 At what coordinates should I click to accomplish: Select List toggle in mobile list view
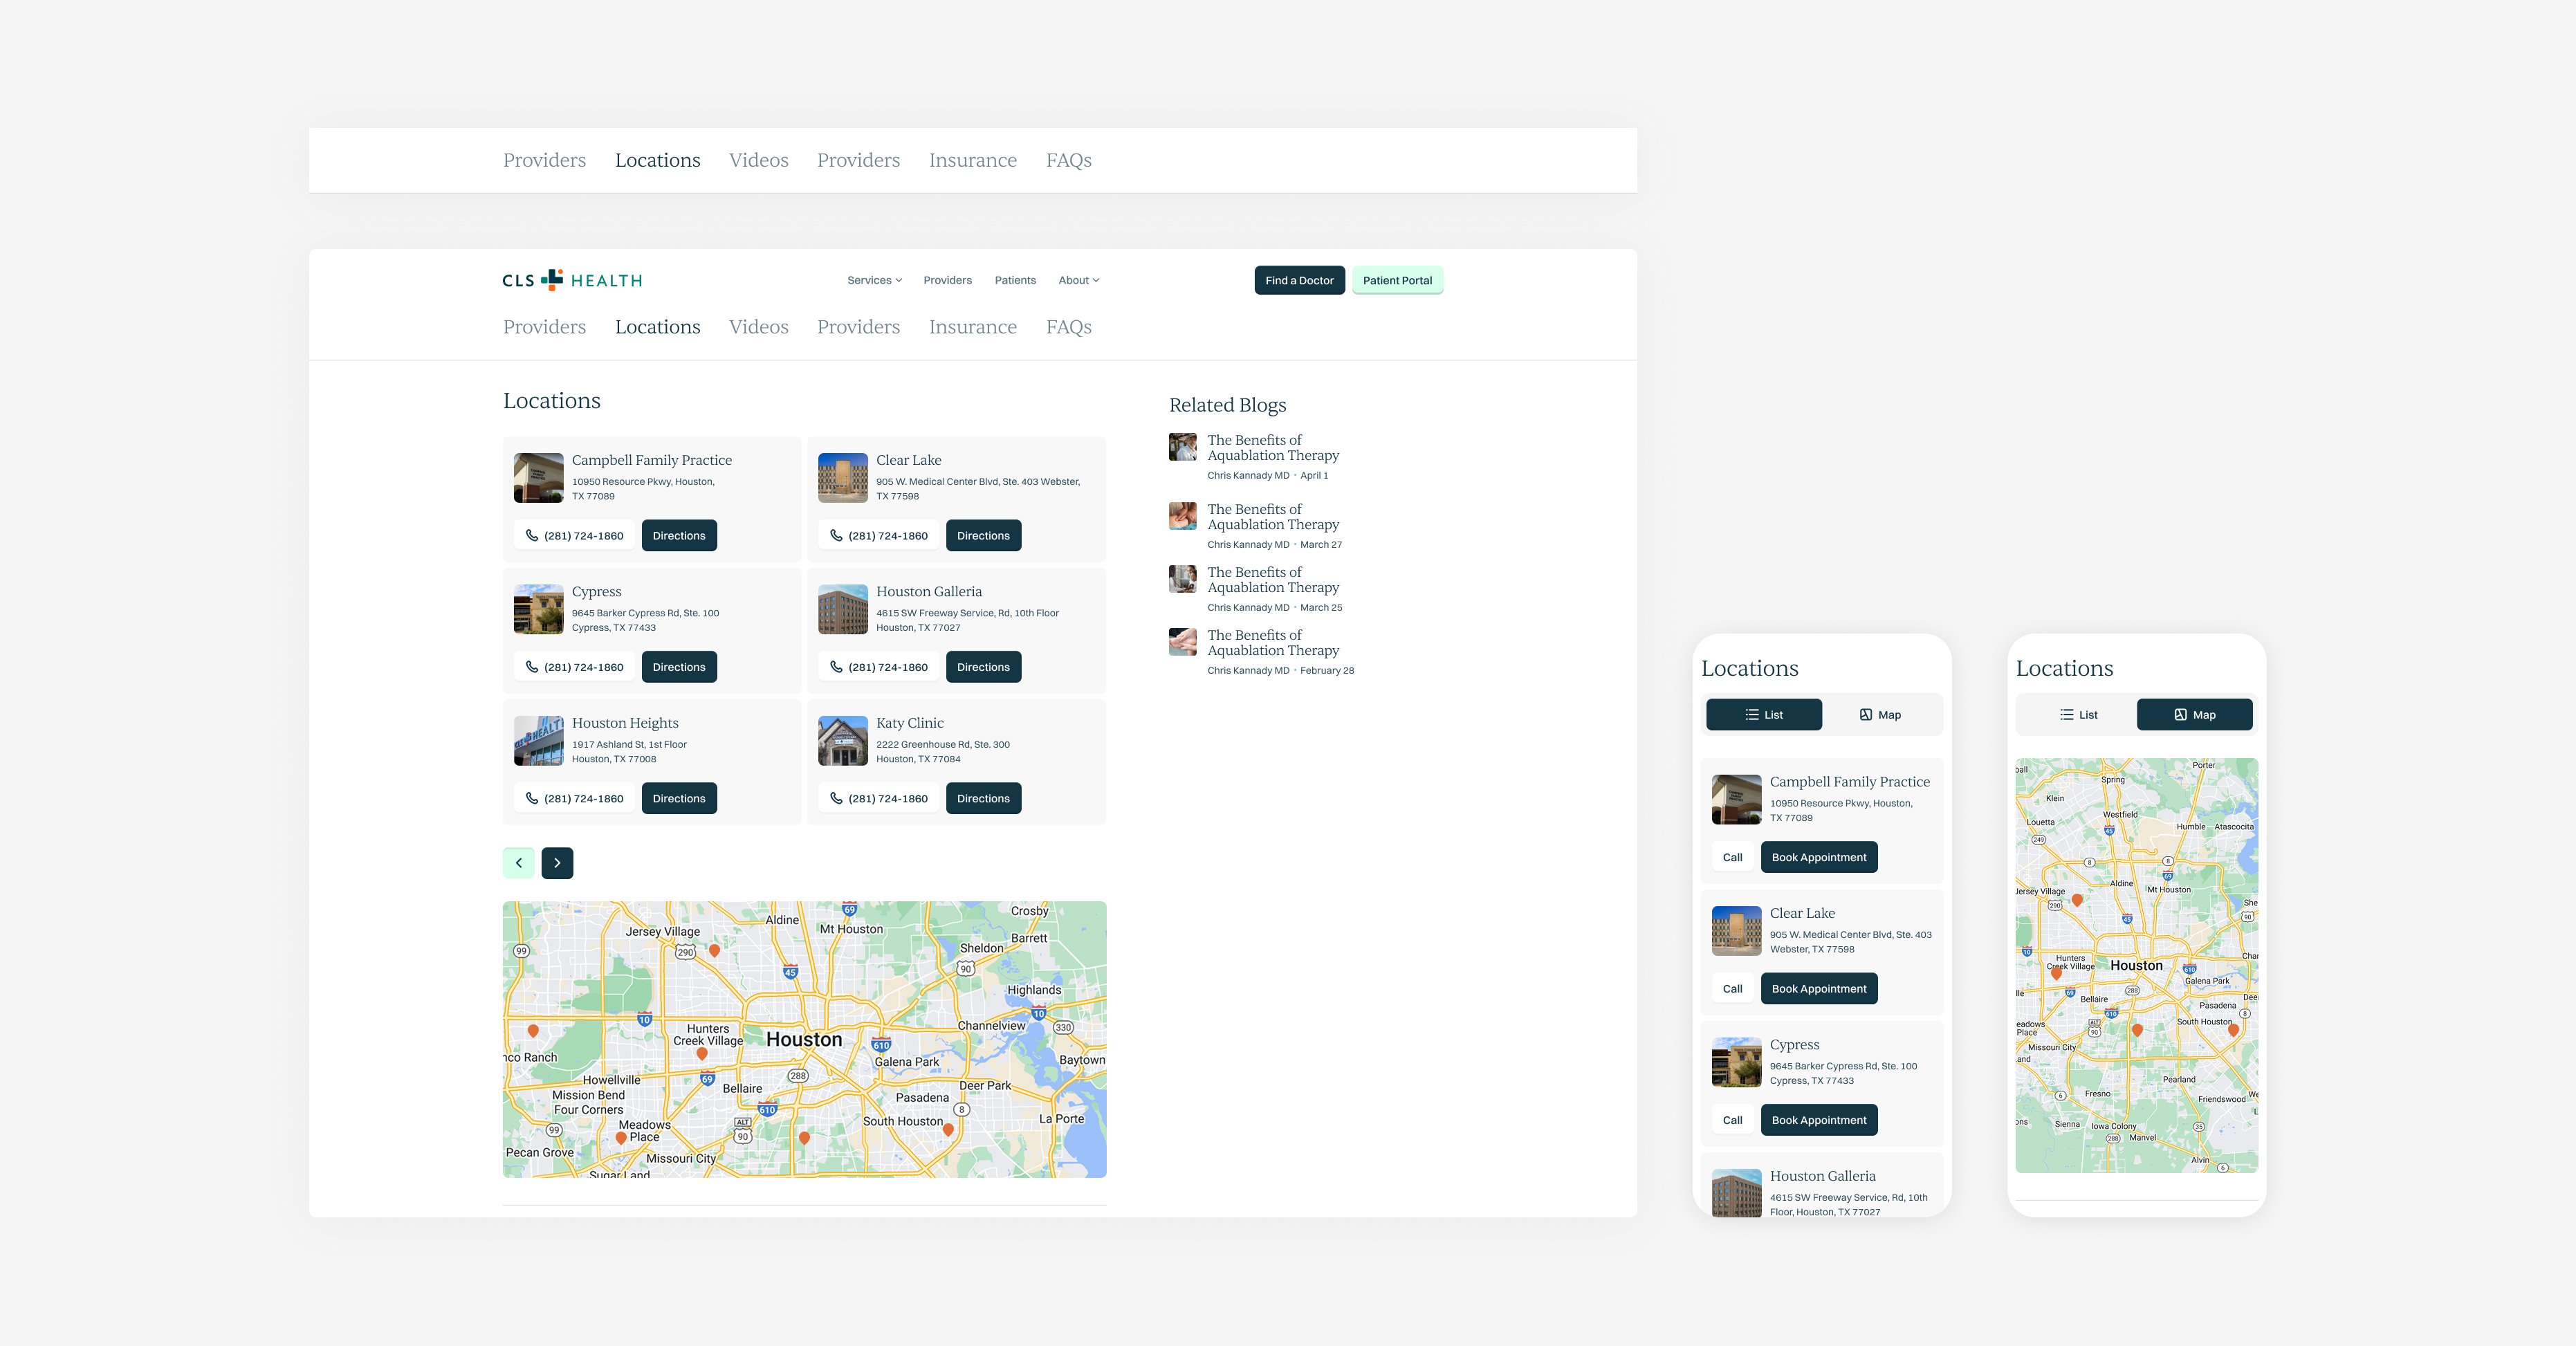1763,715
